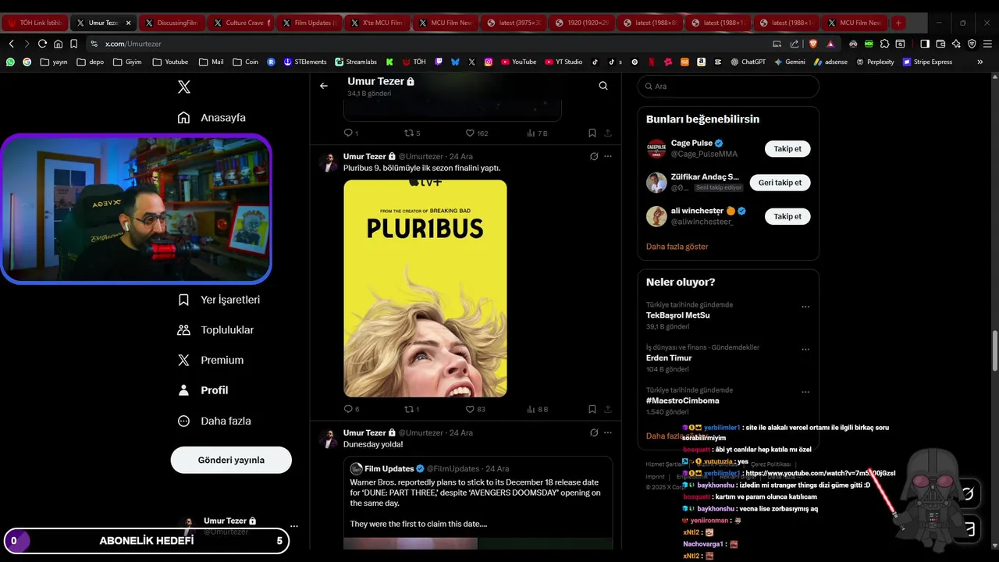The height and width of the screenshot is (562, 999).
Task: Click the Gönderi yayınla button
Action: click(231, 460)
